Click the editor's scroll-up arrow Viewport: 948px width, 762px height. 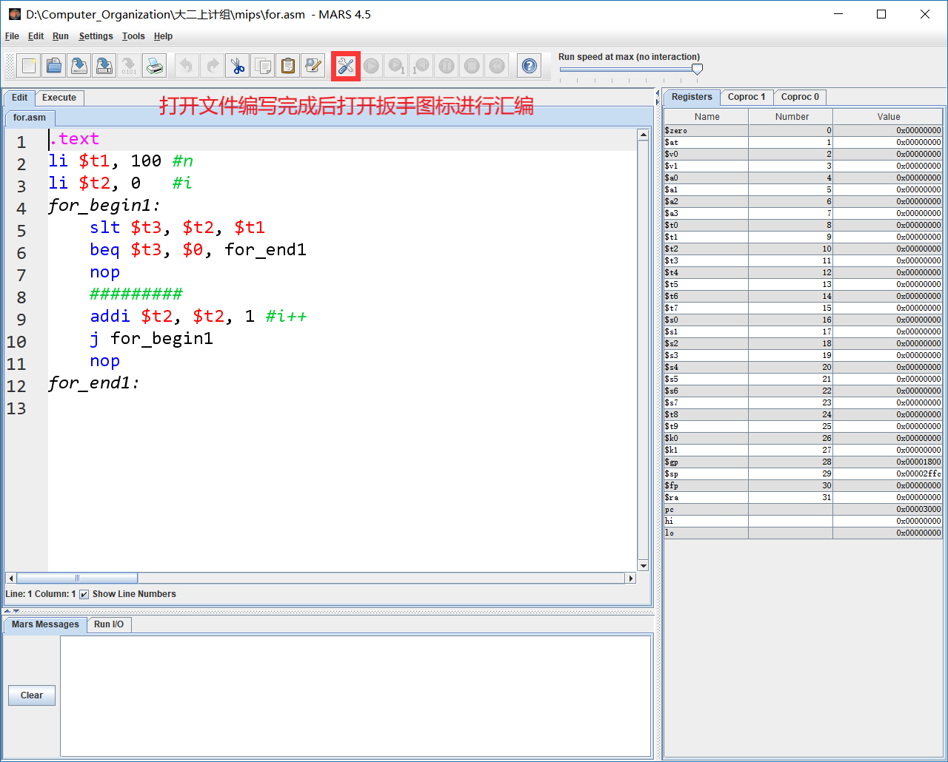643,135
